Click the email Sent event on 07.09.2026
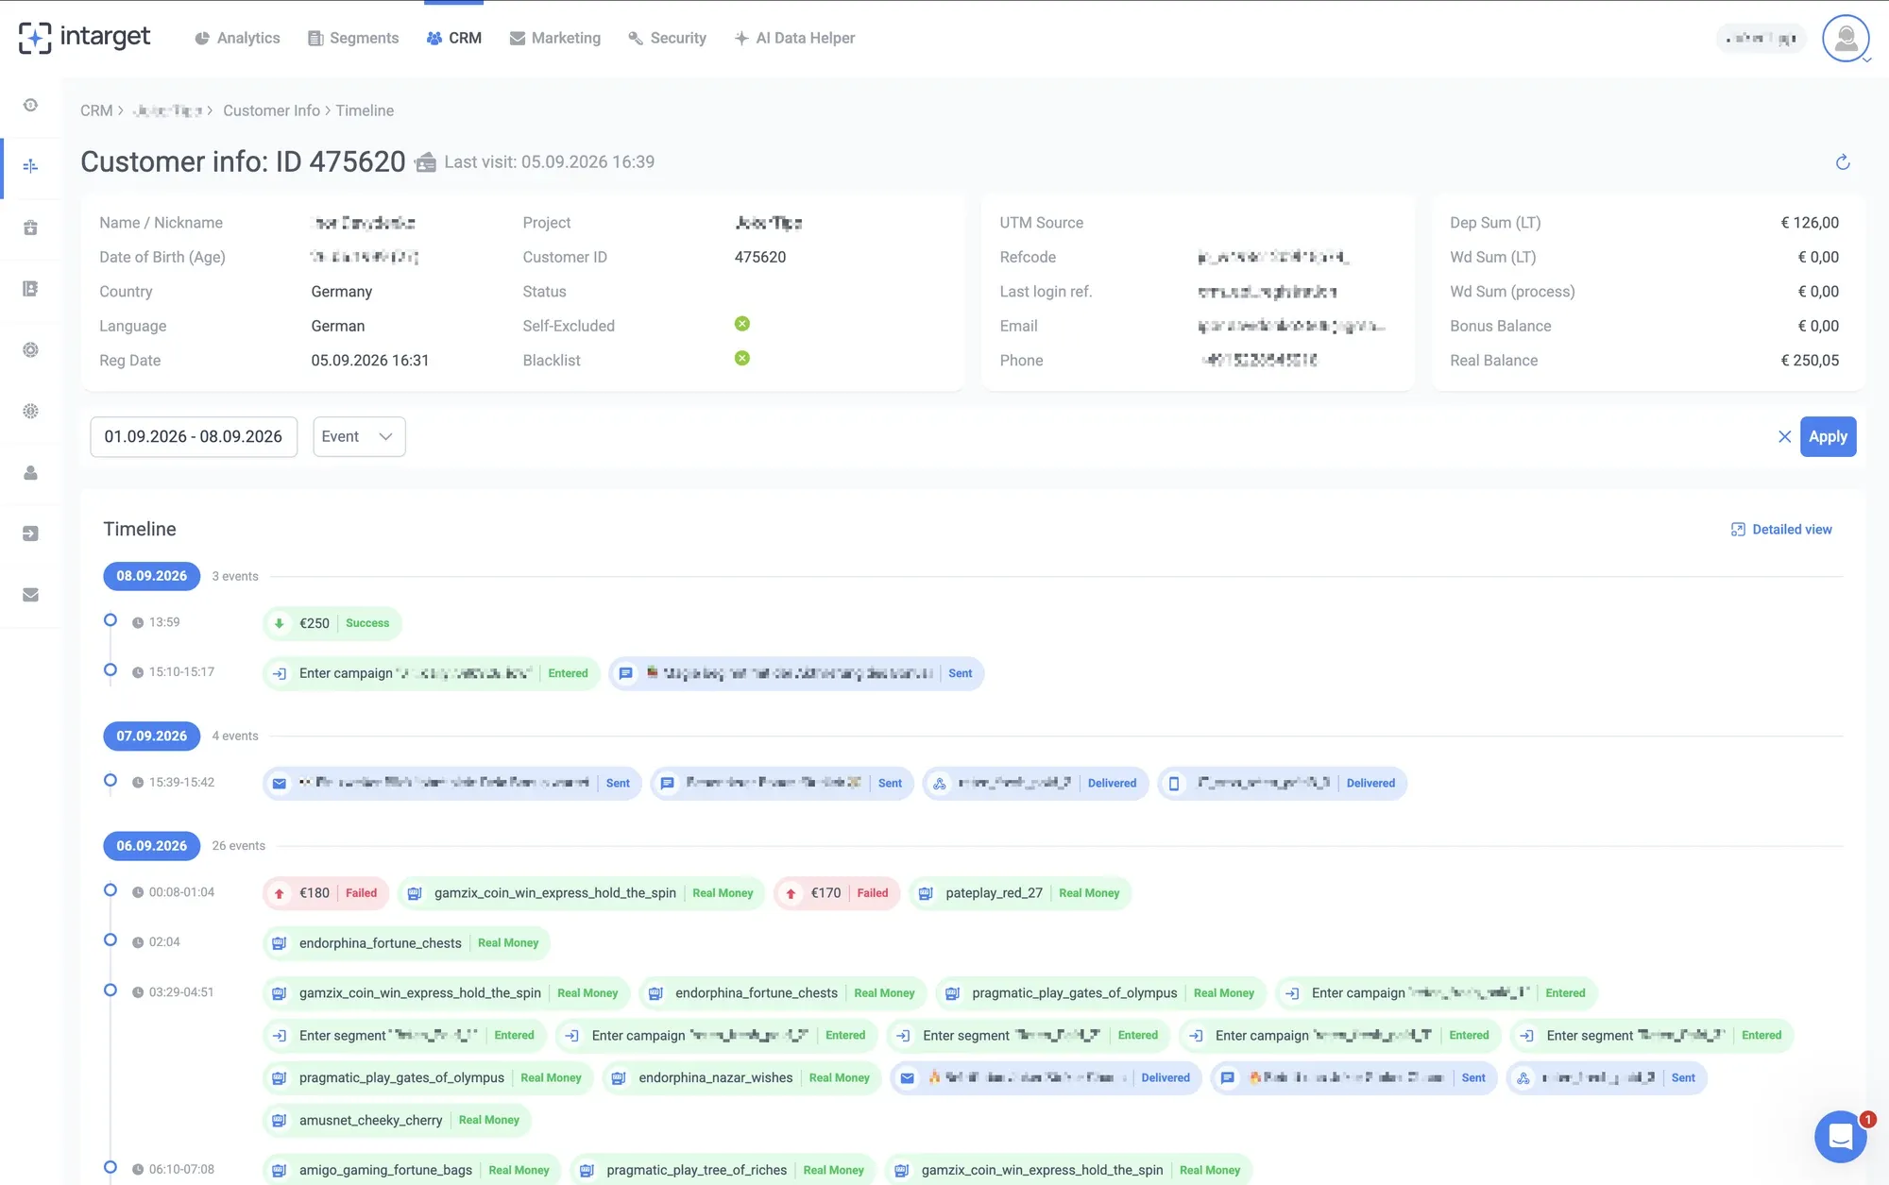1889x1185 pixels. pyautogui.click(x=452, y=784)
